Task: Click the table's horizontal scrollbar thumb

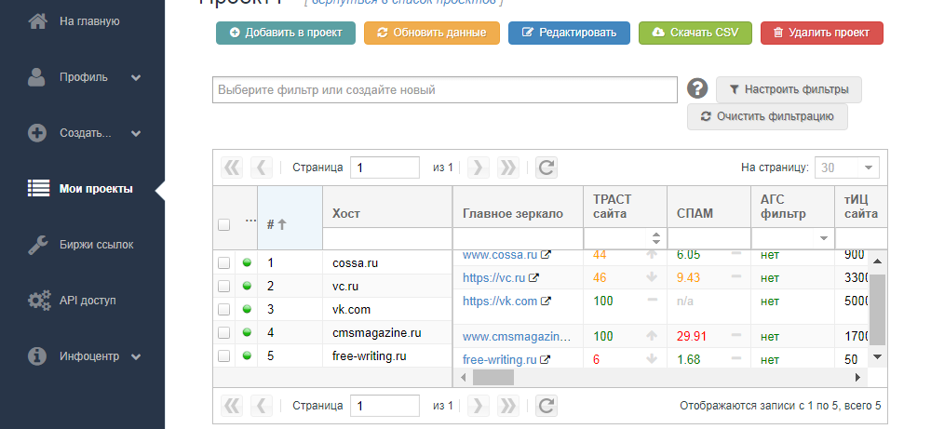Action: click(x=492, y=377)
